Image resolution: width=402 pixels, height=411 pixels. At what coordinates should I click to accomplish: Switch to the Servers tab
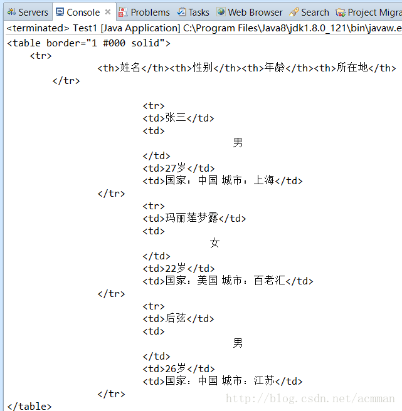tap(28, 12)
